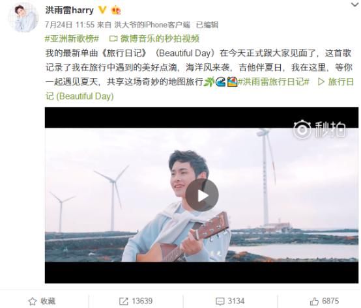This screenshot has width=361, height=308.
Task: Open the 旅行日记 (Beautiful Day) song link
Action: [199, 89]
